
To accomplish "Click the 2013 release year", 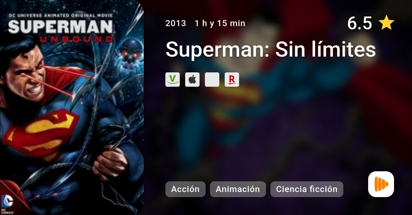I will pyautogui.click(x=175, y=23).
